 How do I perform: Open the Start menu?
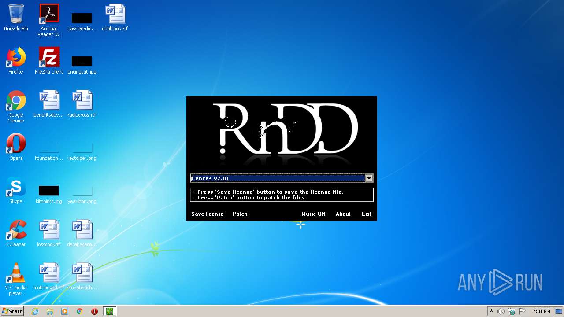pyautogui.click(x=12, y=311)
